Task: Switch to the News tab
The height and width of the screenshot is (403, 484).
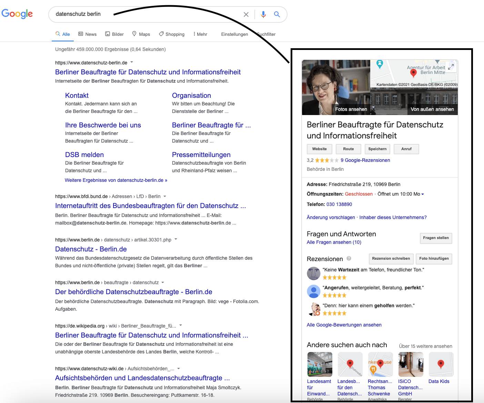Action: tap(88, 34)
